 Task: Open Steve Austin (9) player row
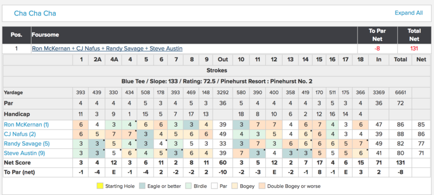pos(25,153)
